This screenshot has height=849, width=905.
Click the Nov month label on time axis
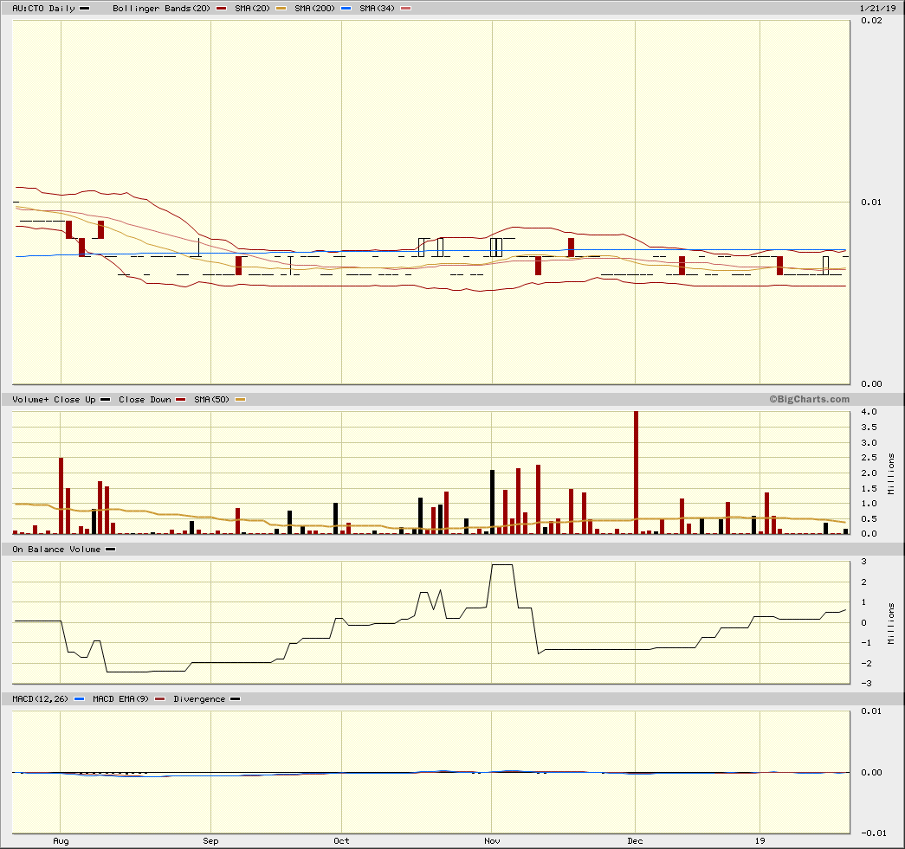(492, 840)
